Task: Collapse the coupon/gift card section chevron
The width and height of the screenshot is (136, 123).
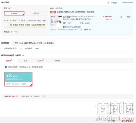Action: point(23,55)
